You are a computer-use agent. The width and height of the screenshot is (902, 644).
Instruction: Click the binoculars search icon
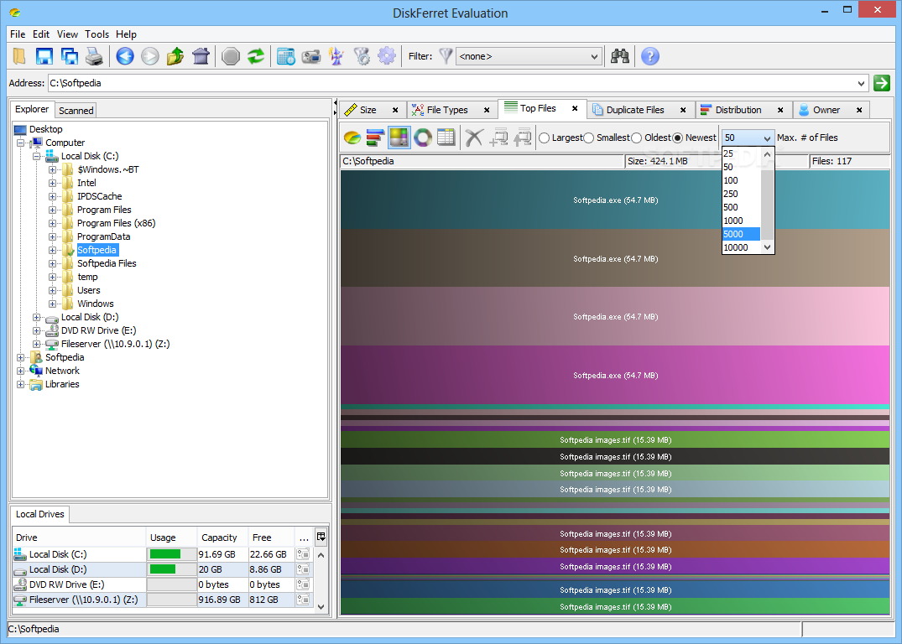pyautogui.click(x=620, y=56)
